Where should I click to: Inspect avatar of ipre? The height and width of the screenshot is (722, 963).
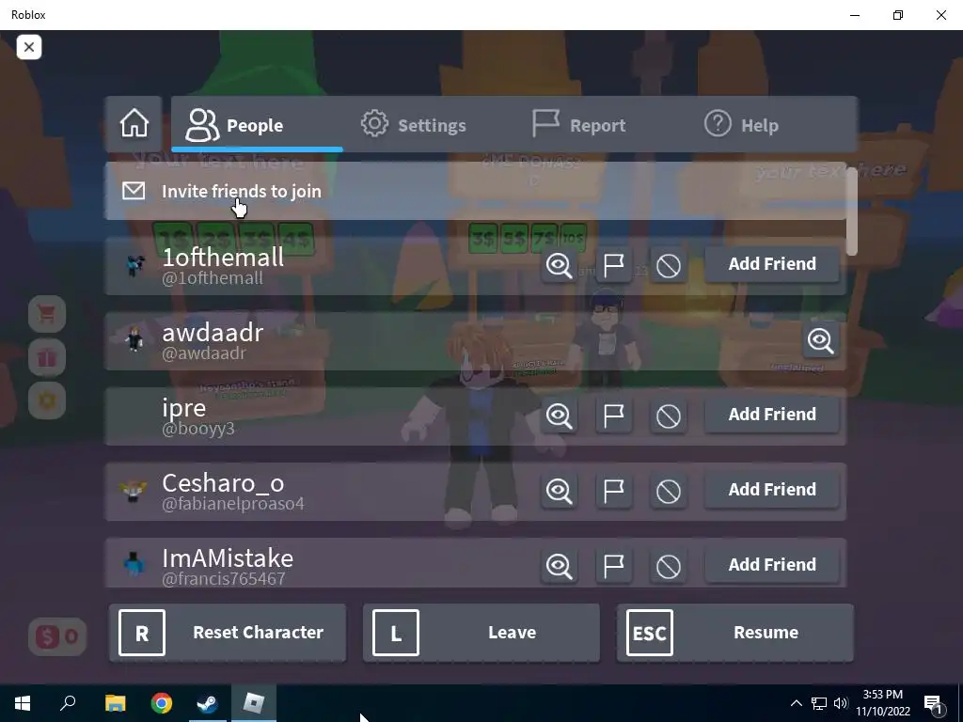(x=559, y=415)
